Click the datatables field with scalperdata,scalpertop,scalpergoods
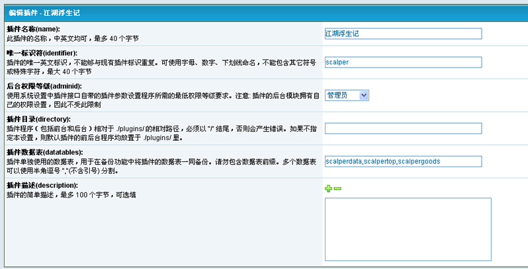The image size is (528, 269). (x=403, y=161)
